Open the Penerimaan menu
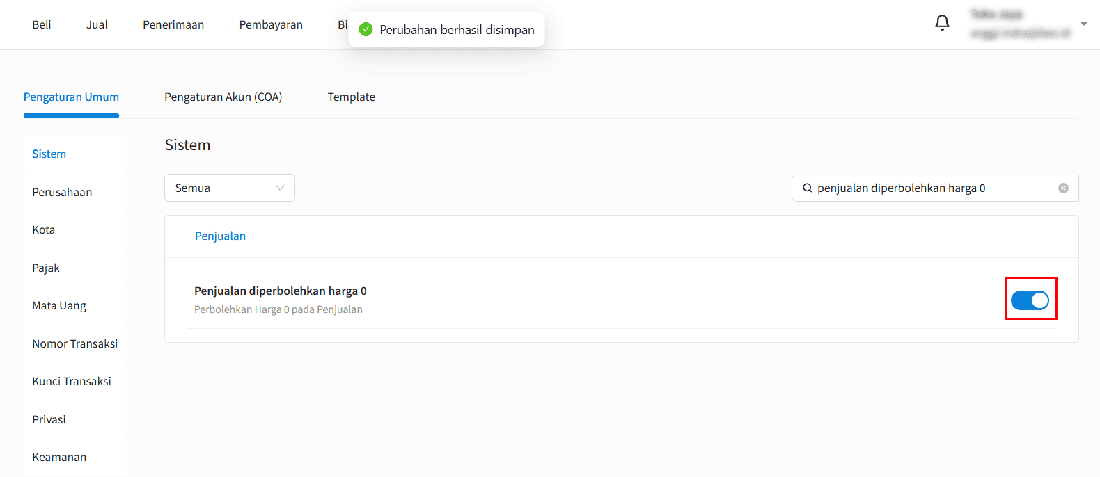 [173, 24]
